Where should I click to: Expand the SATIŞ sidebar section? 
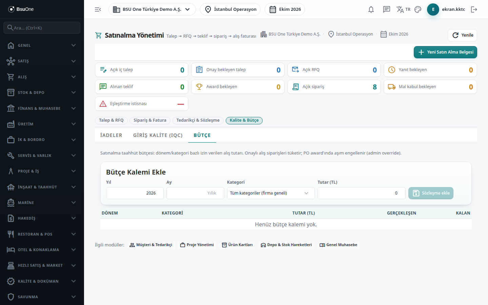[x=42, y=61]
